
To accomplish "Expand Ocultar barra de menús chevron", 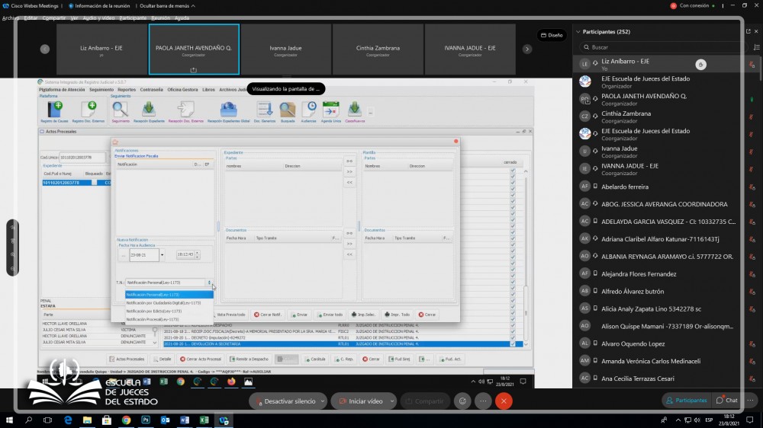I will (193, 6).
